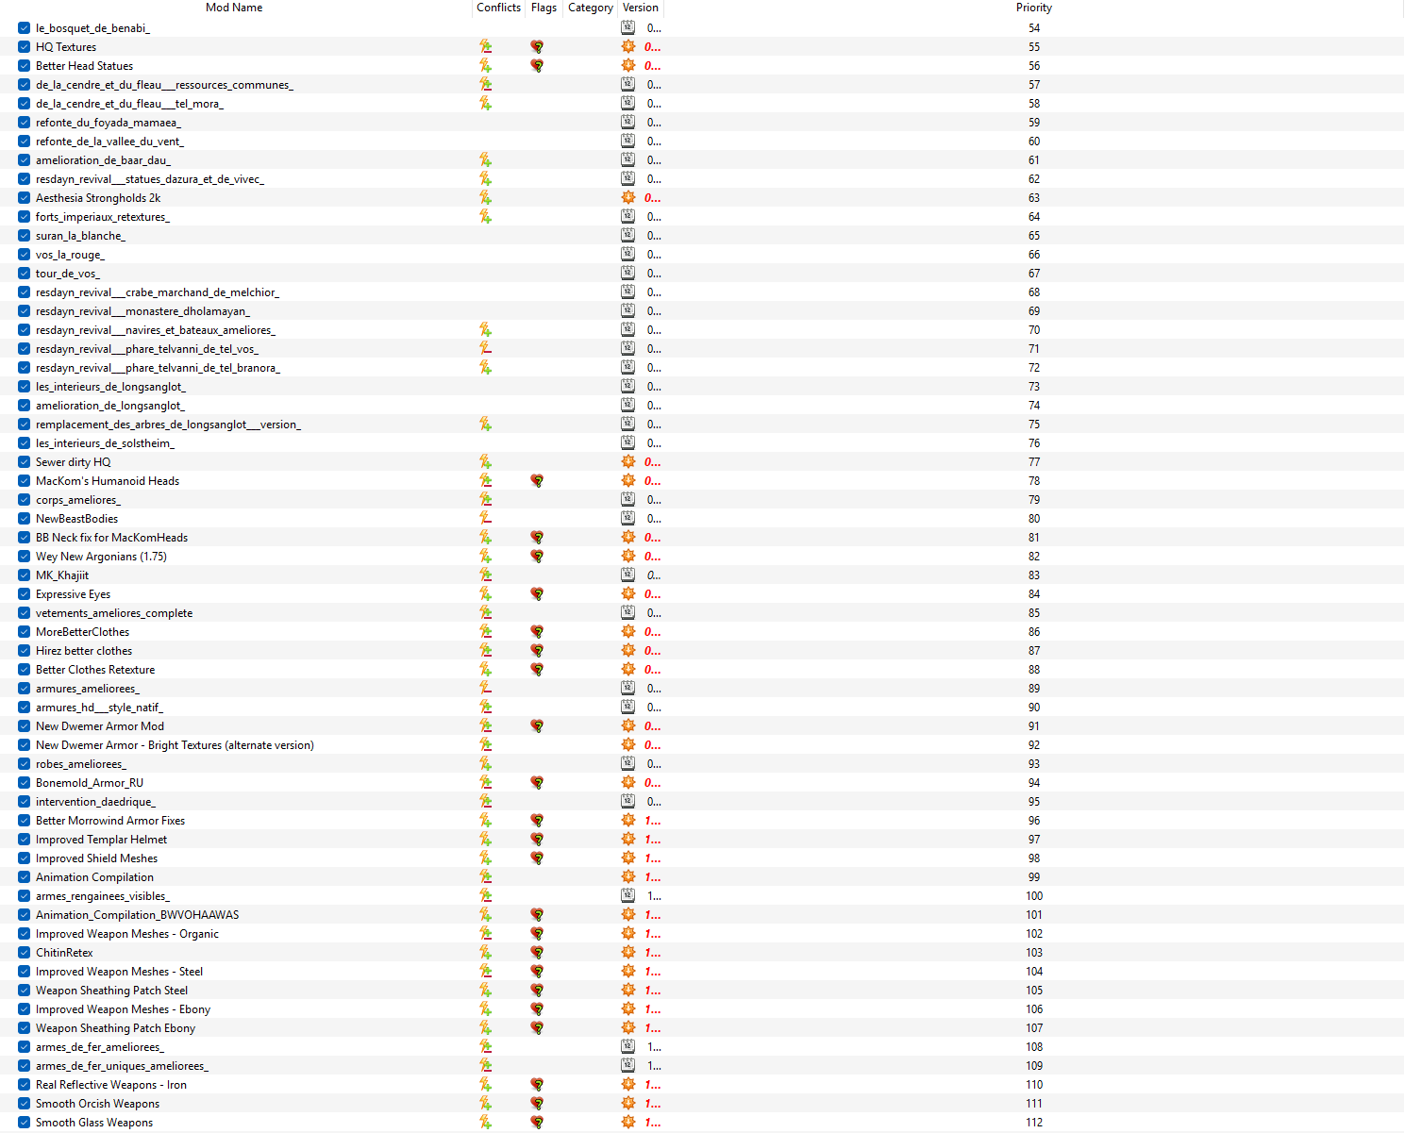
Task: Click the flag icon in the ChitinRetex row
Action: (x=537, y=952)
